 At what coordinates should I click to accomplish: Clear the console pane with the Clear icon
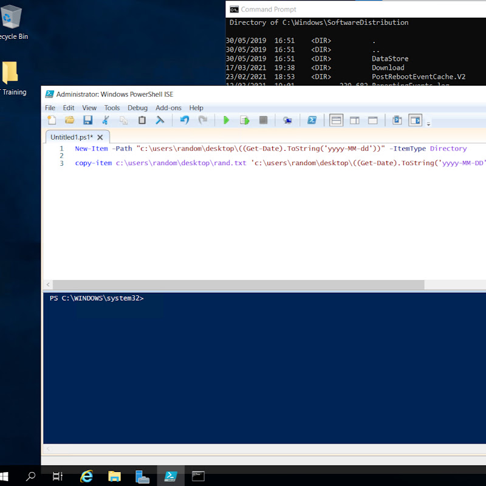(x=160, y=120)
